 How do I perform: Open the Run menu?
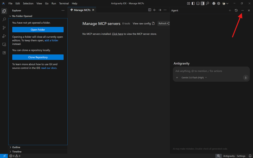54,3
